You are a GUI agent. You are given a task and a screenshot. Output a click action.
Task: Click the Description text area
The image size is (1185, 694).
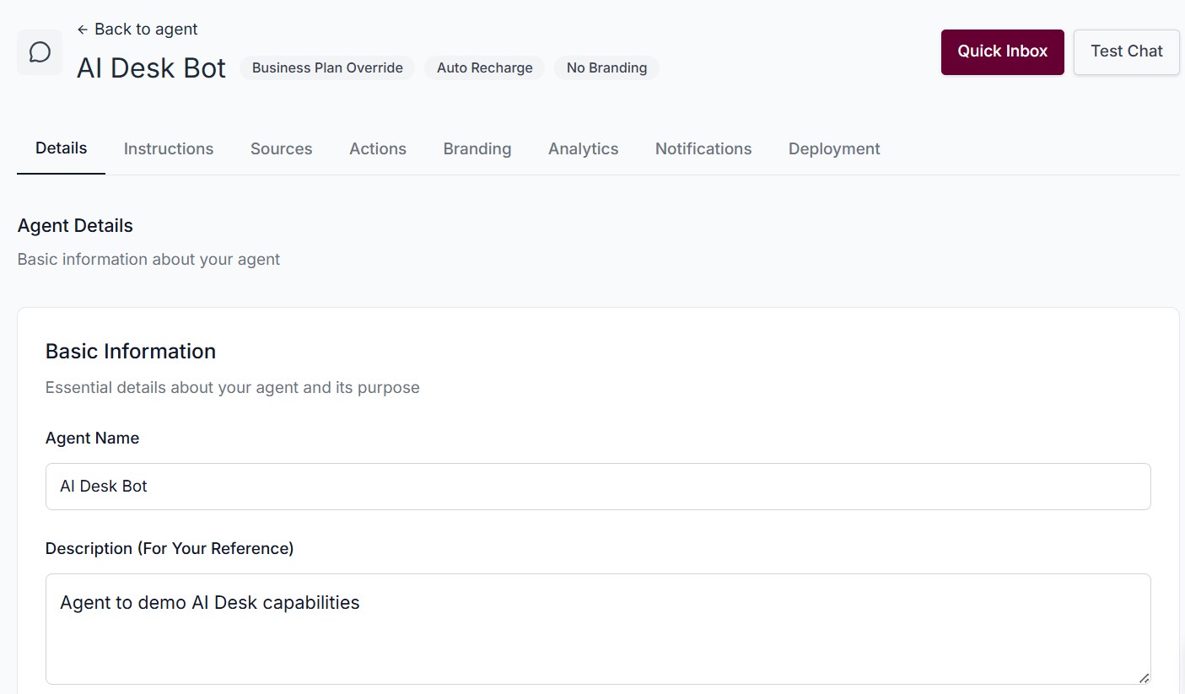coord(598,624)
